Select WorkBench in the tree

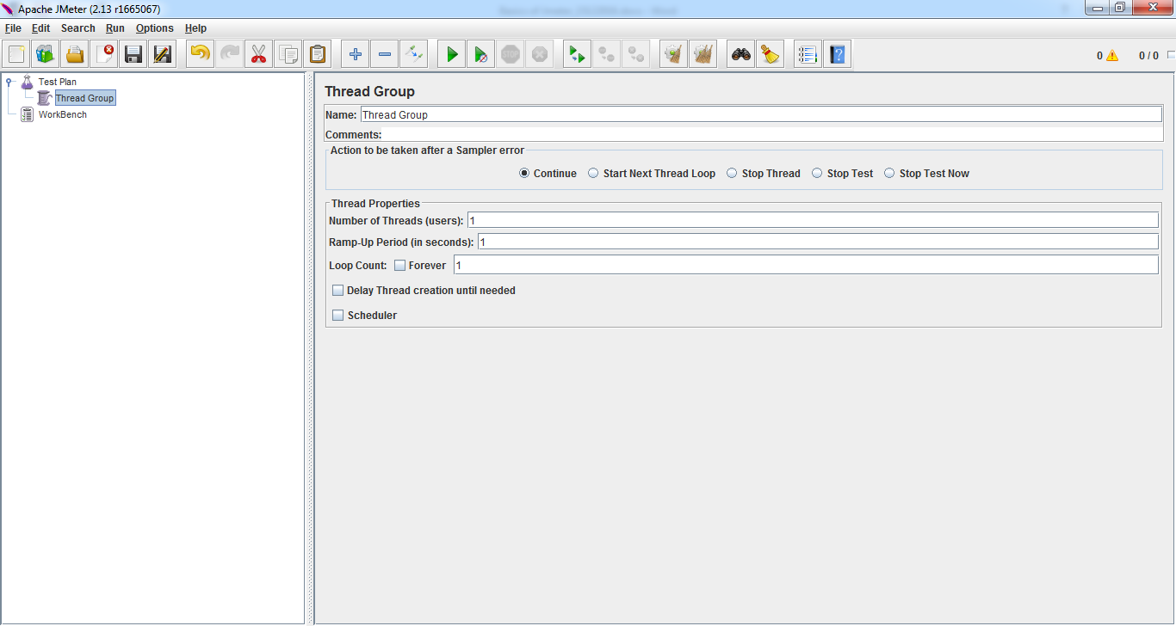coord(62,114)
